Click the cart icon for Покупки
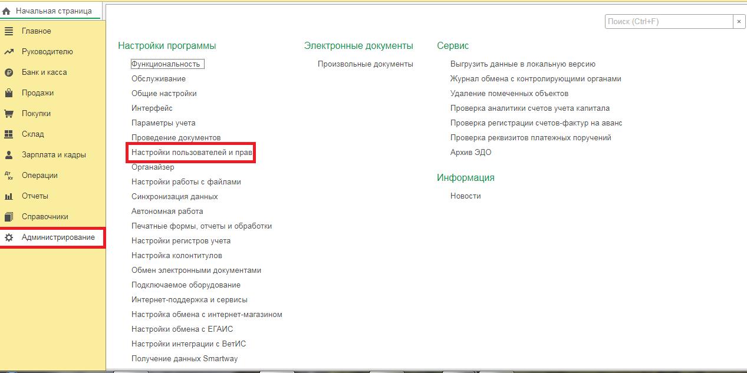This screenshot has height=373, width=747. 9,114
